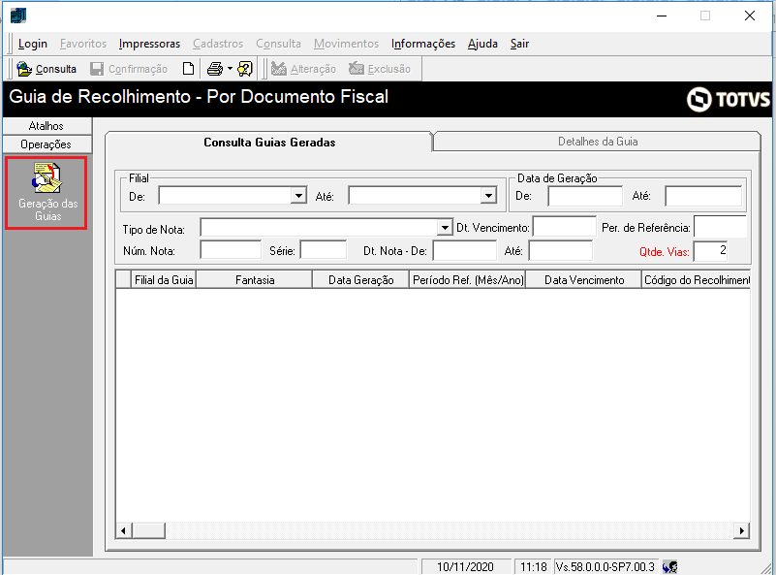
Task: Expand the Filial De dropdown
Action: point(298,196)
